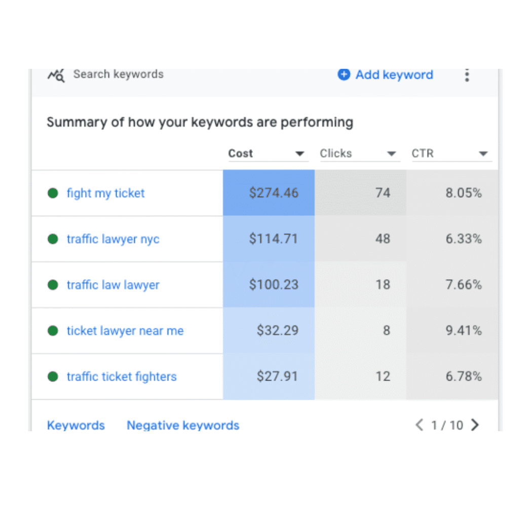Switch to the Negative keywords tab

182,425
